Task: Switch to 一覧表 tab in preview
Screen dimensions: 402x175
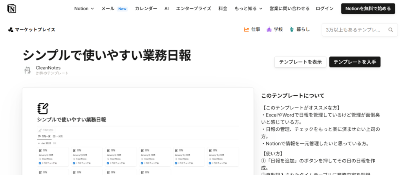Action: (x=58, y=137)
